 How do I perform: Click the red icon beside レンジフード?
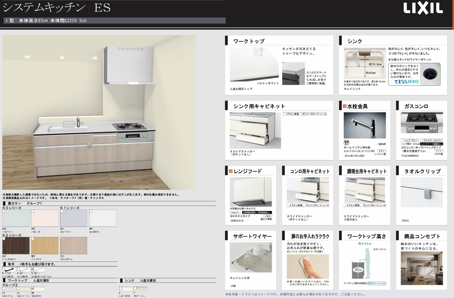231,171
